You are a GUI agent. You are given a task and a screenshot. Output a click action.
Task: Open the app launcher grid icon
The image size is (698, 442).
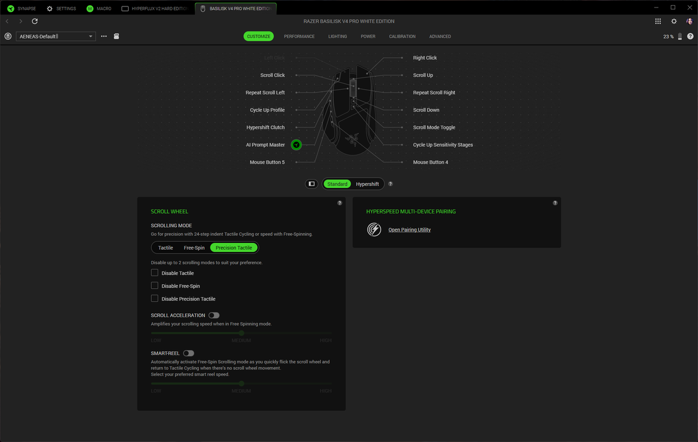point(658,21)
